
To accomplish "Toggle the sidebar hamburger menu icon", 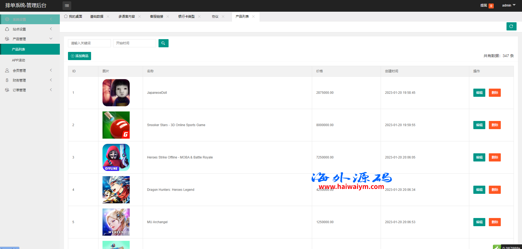I will [67, 6].
